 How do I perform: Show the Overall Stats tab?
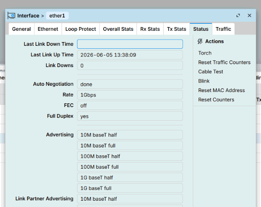(x=118, y=29)
